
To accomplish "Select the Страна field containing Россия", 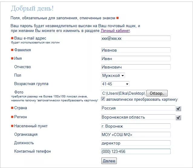I will [x=138, y=108].
